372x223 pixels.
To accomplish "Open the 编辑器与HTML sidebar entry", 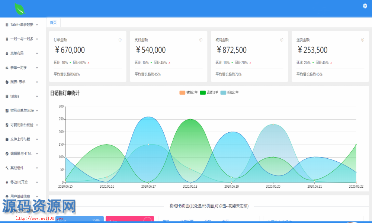I will tap(21, 153).
